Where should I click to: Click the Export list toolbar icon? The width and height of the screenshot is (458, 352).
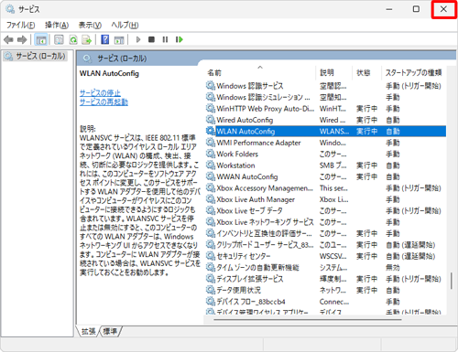click(x=87, y=39)
